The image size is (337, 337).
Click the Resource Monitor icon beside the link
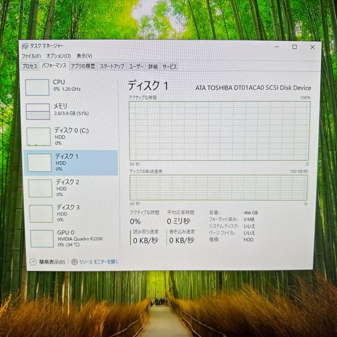pos(74,262)
